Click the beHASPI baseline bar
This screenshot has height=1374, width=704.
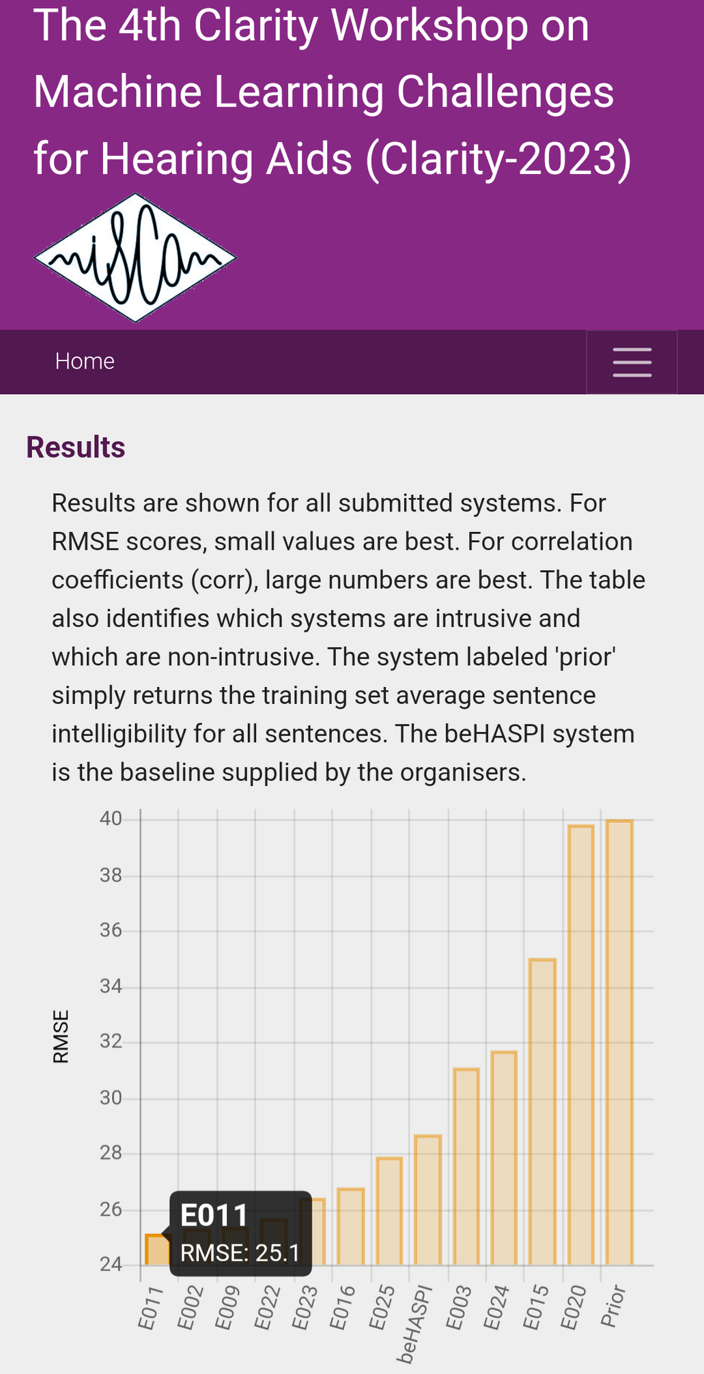point(428,1201)
